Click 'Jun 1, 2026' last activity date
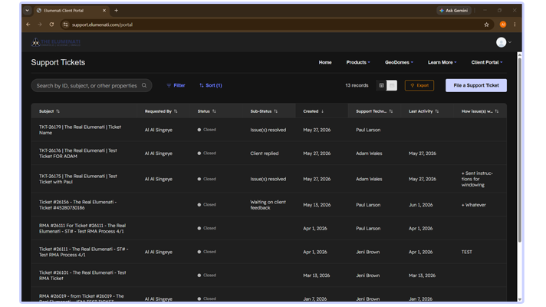546x307 pixels. click(x=421, y=205)
